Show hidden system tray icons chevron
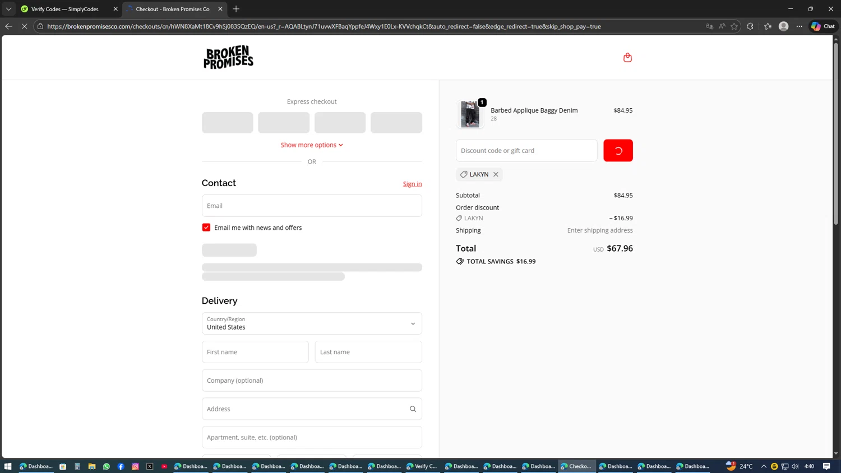Screen dimensions: 841x473 pyautogui.click(x=764, y=466)
